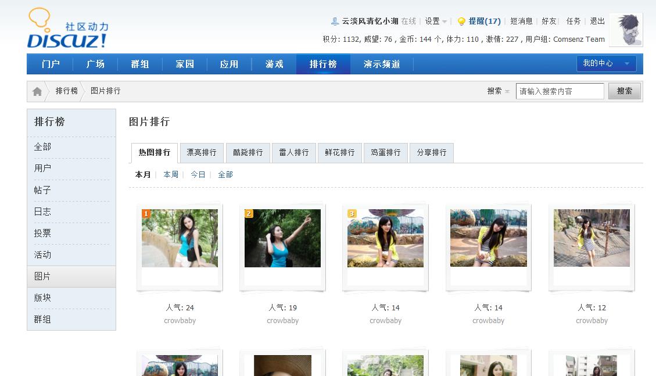Open 应用 in the navigation bar
Viewport: 656px width, 376px height.
230,64
